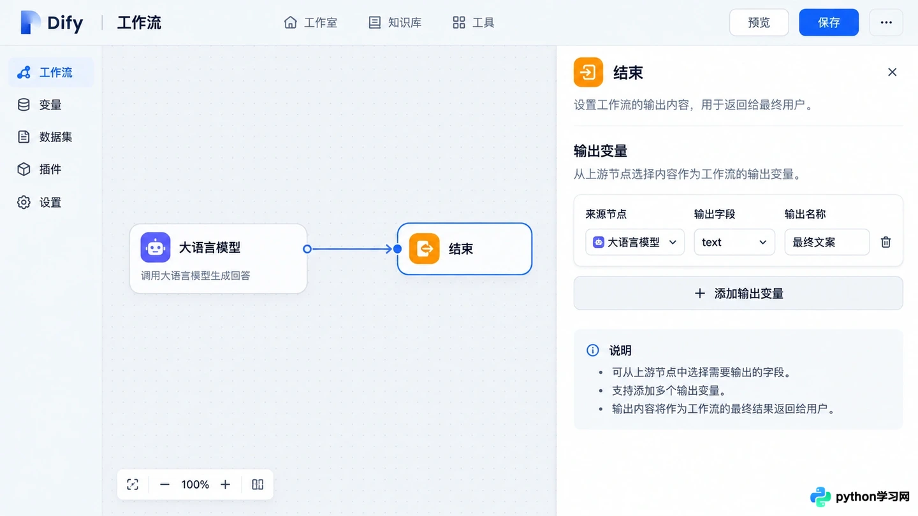
Task: Click the 输出名称 field containing 最终文案
Action: point(827,242)
